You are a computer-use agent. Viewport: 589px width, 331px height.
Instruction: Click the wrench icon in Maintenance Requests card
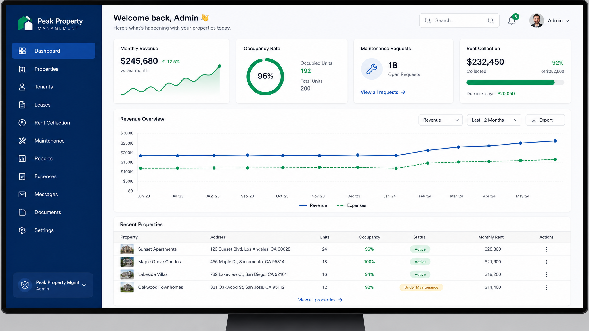pyautogui.click(x=372, y=69)
